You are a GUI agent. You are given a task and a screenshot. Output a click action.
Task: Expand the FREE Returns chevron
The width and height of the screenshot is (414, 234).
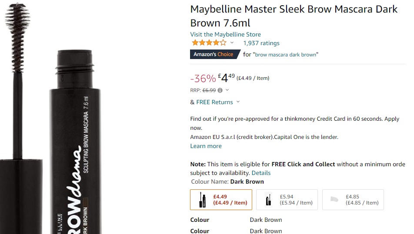[x=238, y=102]
